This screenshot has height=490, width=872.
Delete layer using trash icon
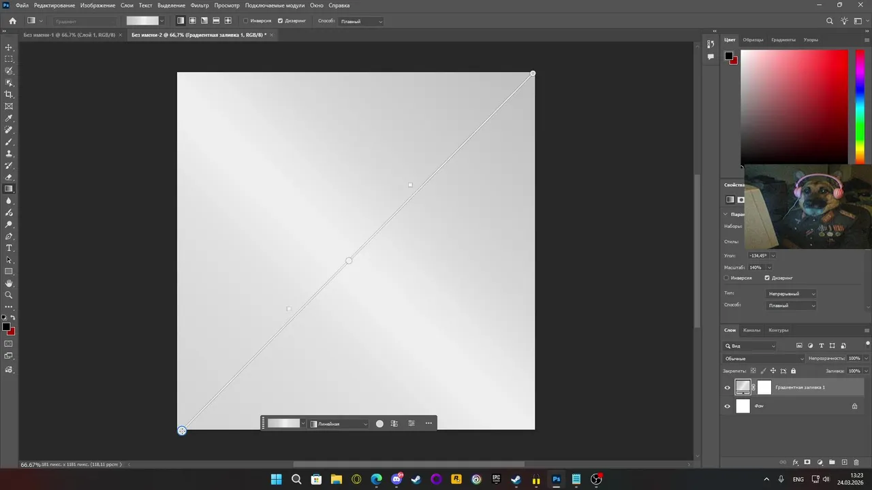tap(856, 462)
